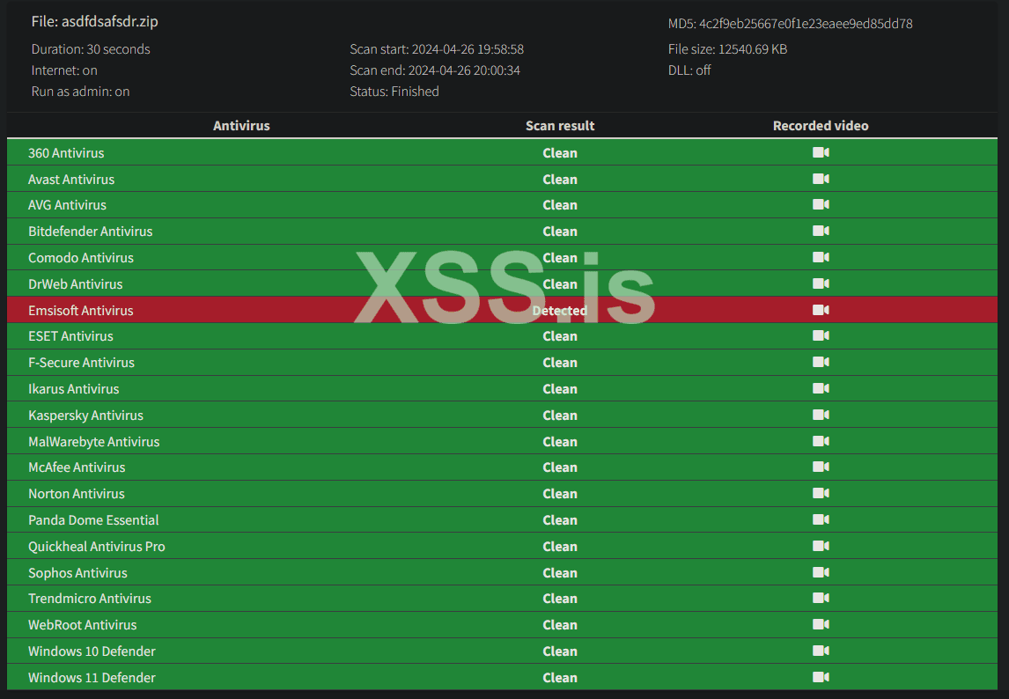Select the DLL: off text
Screen dimensions: 1009x699
[x=689, y=70]
